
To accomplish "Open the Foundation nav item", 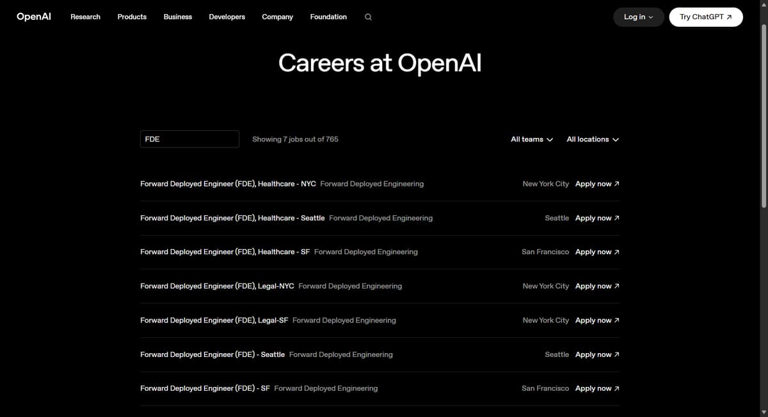I will pos(328,17).
